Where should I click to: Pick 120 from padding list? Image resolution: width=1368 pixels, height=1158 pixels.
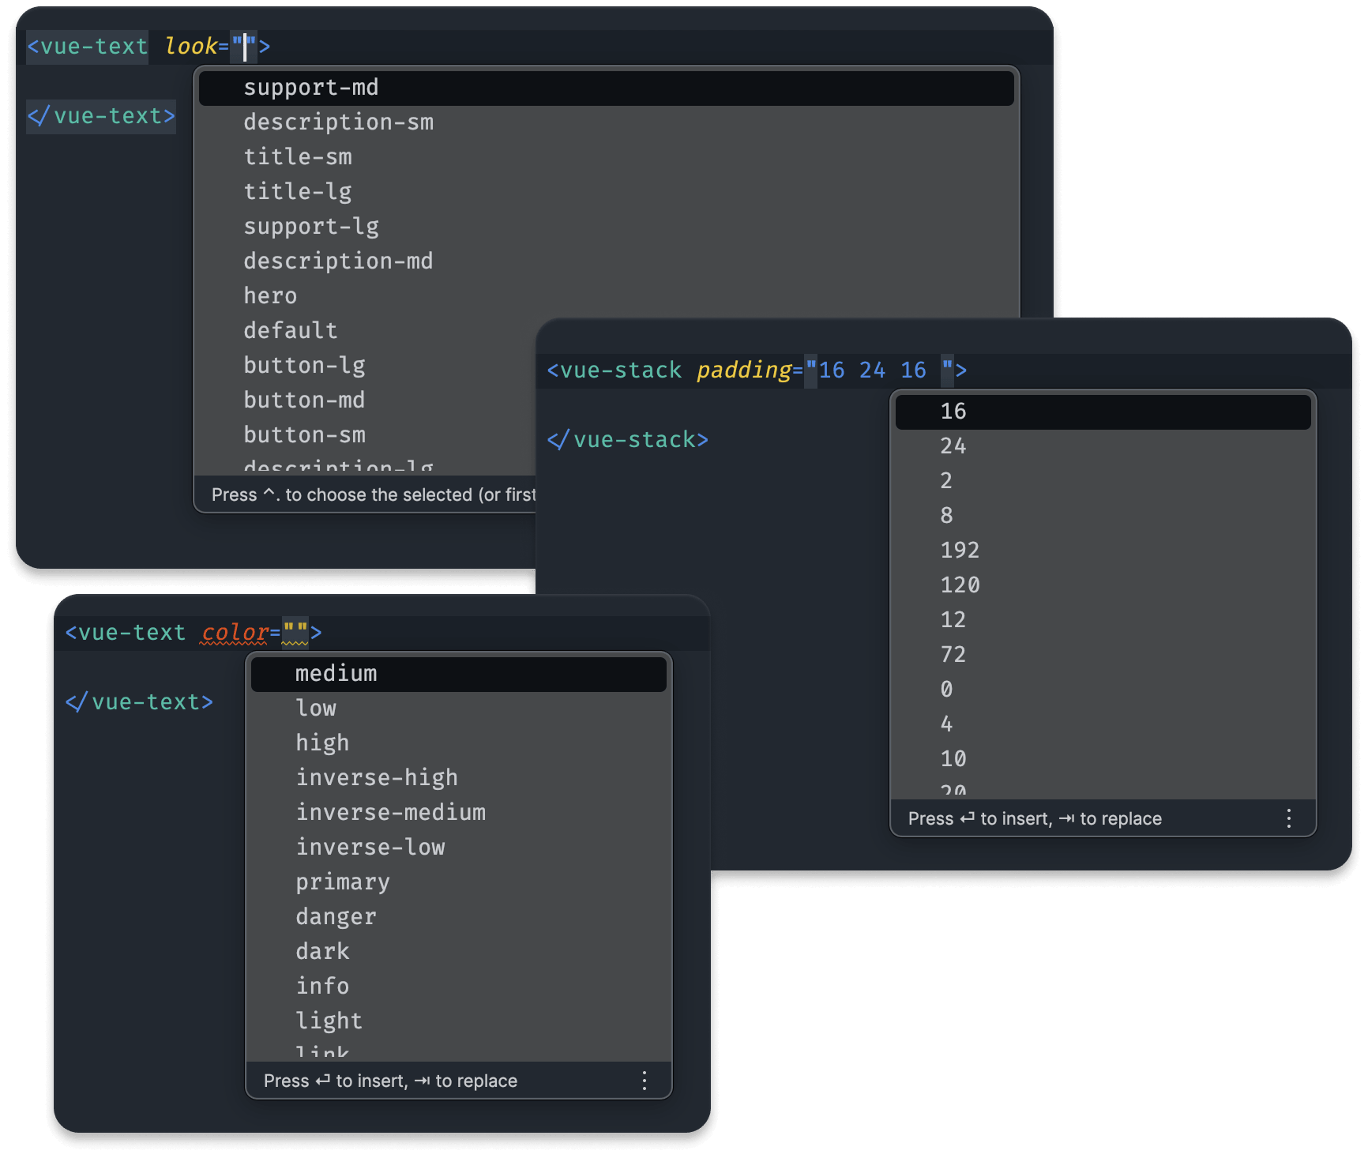tap(1103, 585)
